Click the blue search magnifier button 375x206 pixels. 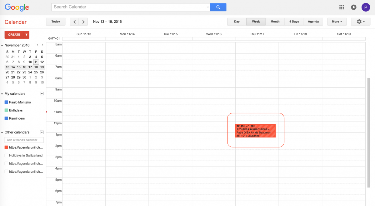coord(218,7)
